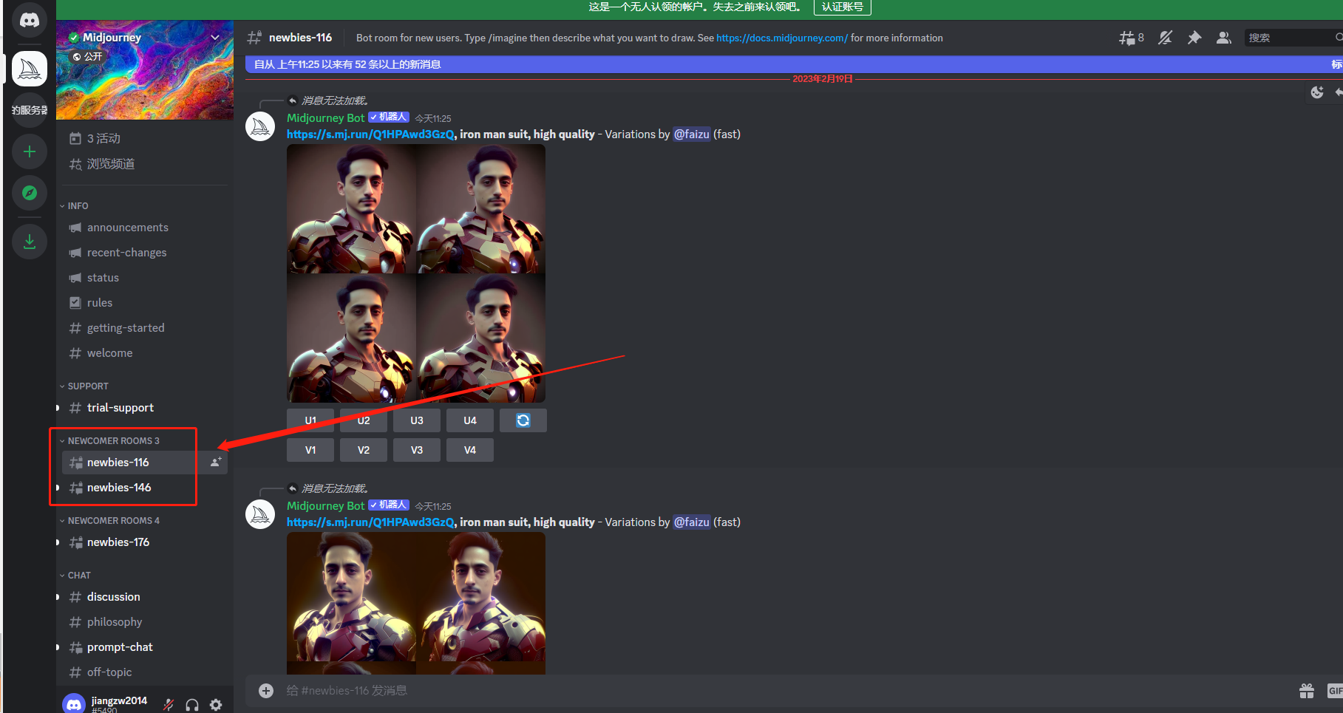Open 浏览频道 browse channels
The height and width of the screenshot is (713, 1343).
pos(144,163)
